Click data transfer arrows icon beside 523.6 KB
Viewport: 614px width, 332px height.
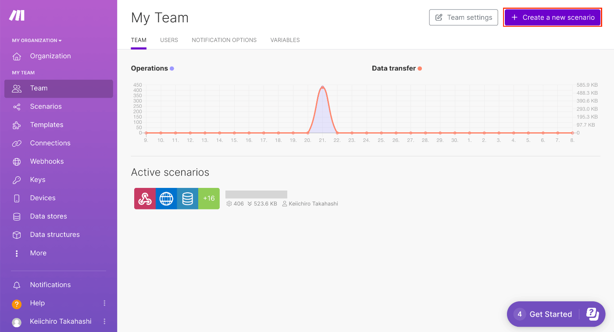pyautogui.click(x=250, y=204)
